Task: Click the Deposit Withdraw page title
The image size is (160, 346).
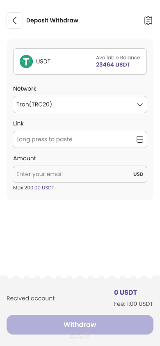Action: (x=52, y=20)
